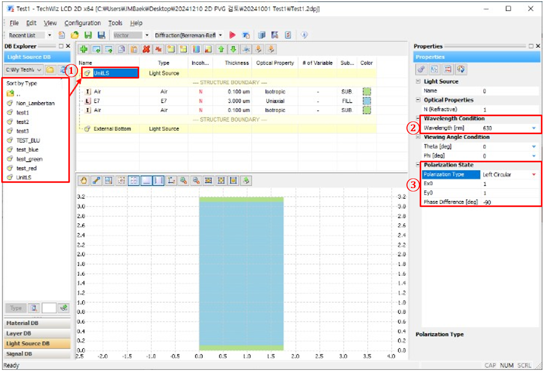545x372 pixels.
Task: Toggle the horizontal ruler view button
Action: point(146,181)
